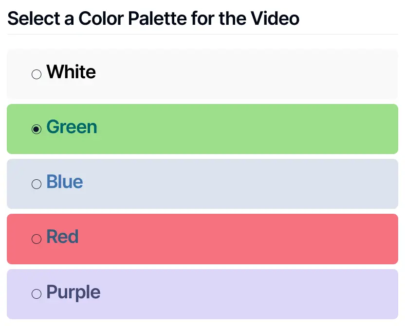Select the White radio button
The height and width of the screenshot is (326, 405).
click(x=36, y=74)
